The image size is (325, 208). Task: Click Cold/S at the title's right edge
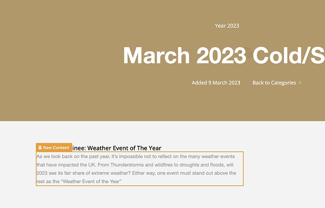point(288,56)
